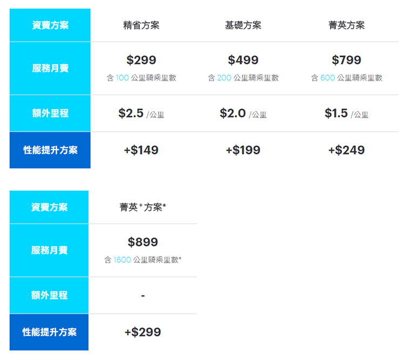Image resolution: width=405 pixels, height=358 pixels.
Task: Select the 基礎方案 column heading
Action: point(243,25)
